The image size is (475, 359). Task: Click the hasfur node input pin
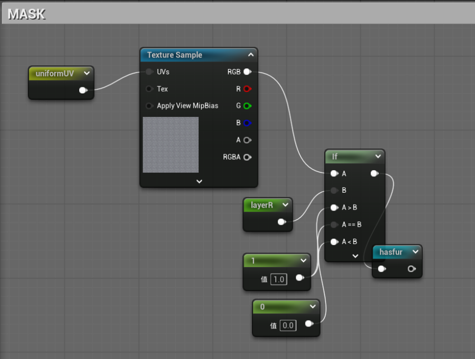click(382, 269)
